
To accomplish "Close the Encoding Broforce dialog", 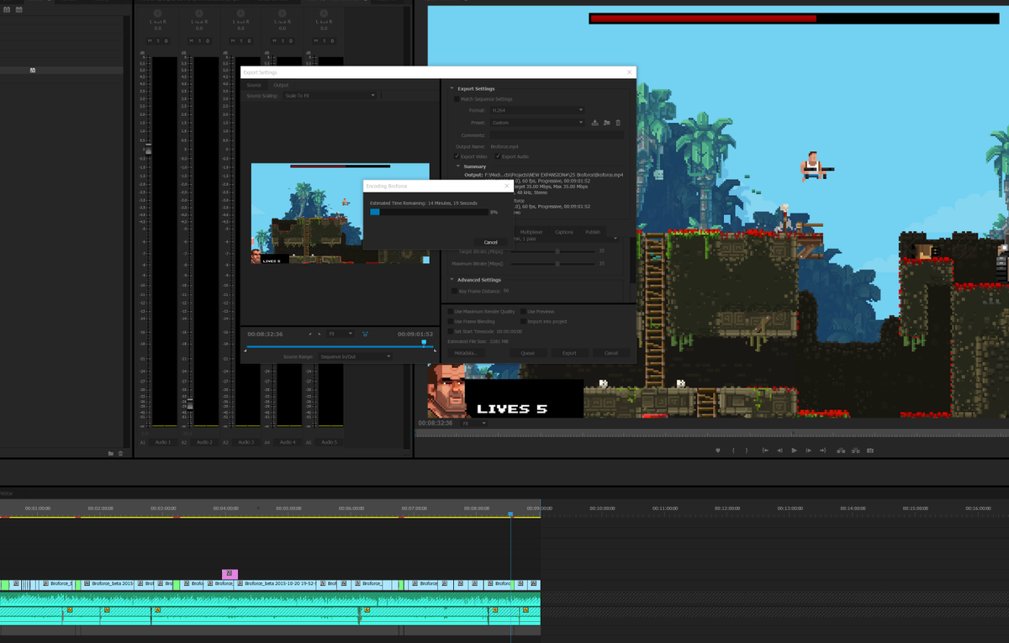I will [x=505, y=186].
